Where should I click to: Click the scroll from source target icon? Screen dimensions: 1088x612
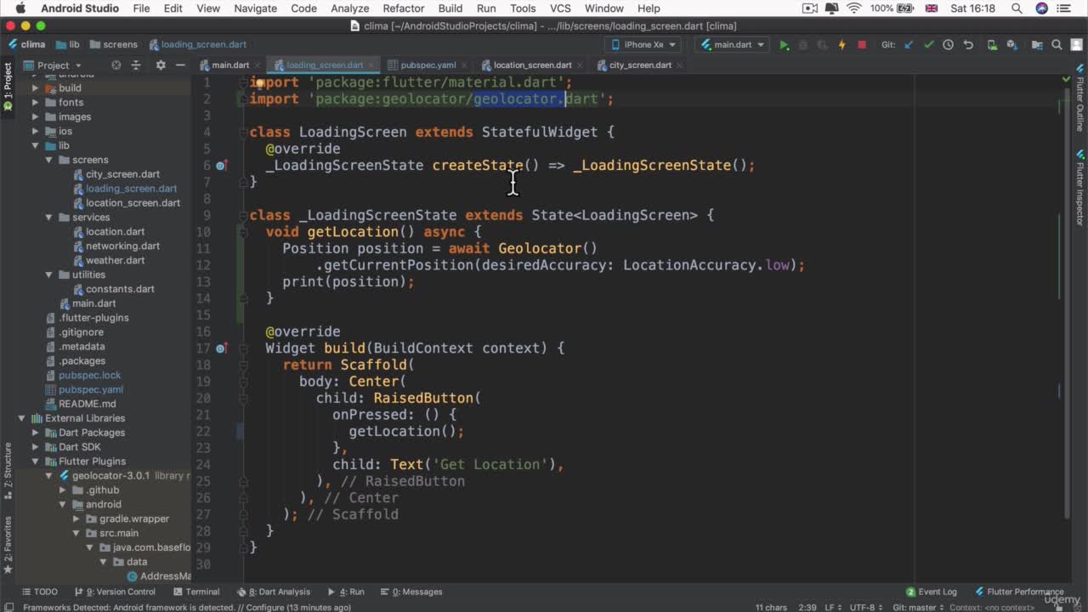116,65
